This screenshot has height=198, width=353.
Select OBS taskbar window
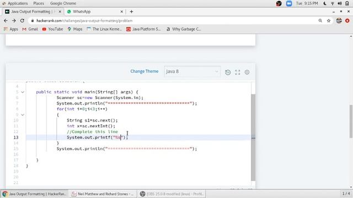pos(172,194)
